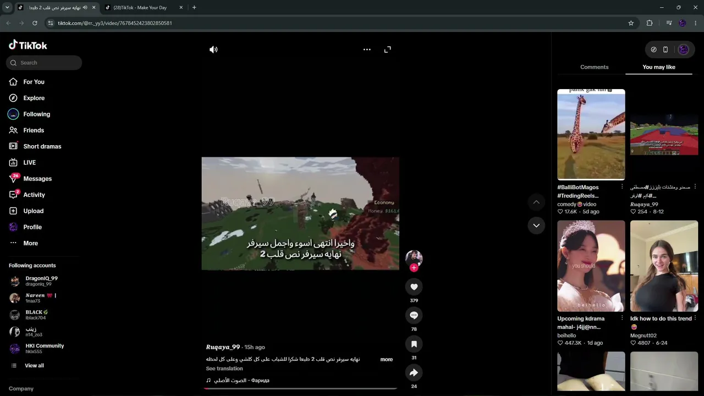Viewport: 704px width, 396px height.
Task: Open comments via the speech bubble icon
Action: pos(414,315)
